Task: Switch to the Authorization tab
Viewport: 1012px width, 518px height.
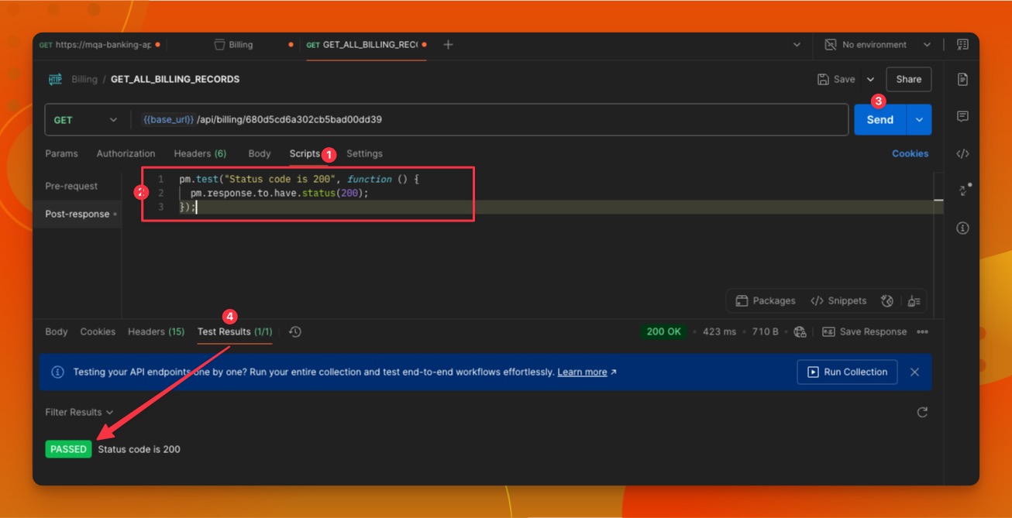Action: [126, 153]
